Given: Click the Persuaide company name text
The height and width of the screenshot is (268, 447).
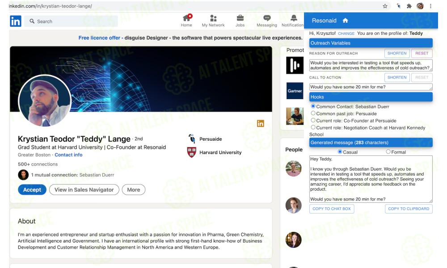Looking at the screenshot, I should pos(211,139).
